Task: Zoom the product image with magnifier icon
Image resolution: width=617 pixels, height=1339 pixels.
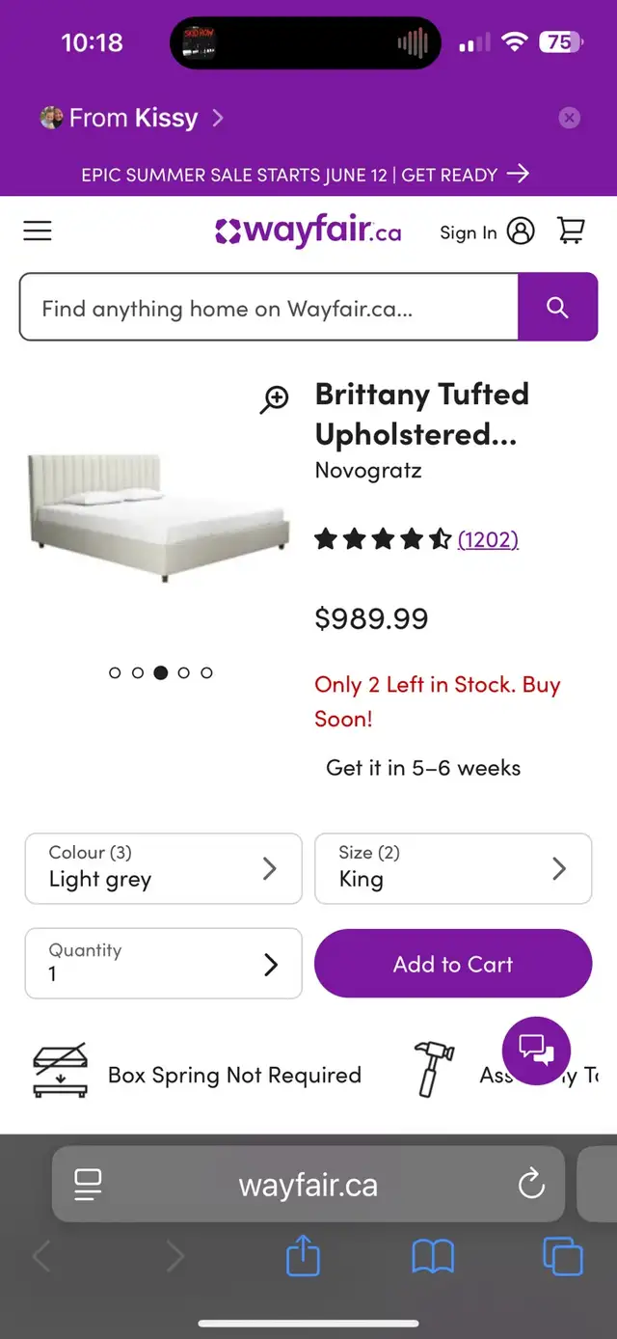Action: click(275, 399)
